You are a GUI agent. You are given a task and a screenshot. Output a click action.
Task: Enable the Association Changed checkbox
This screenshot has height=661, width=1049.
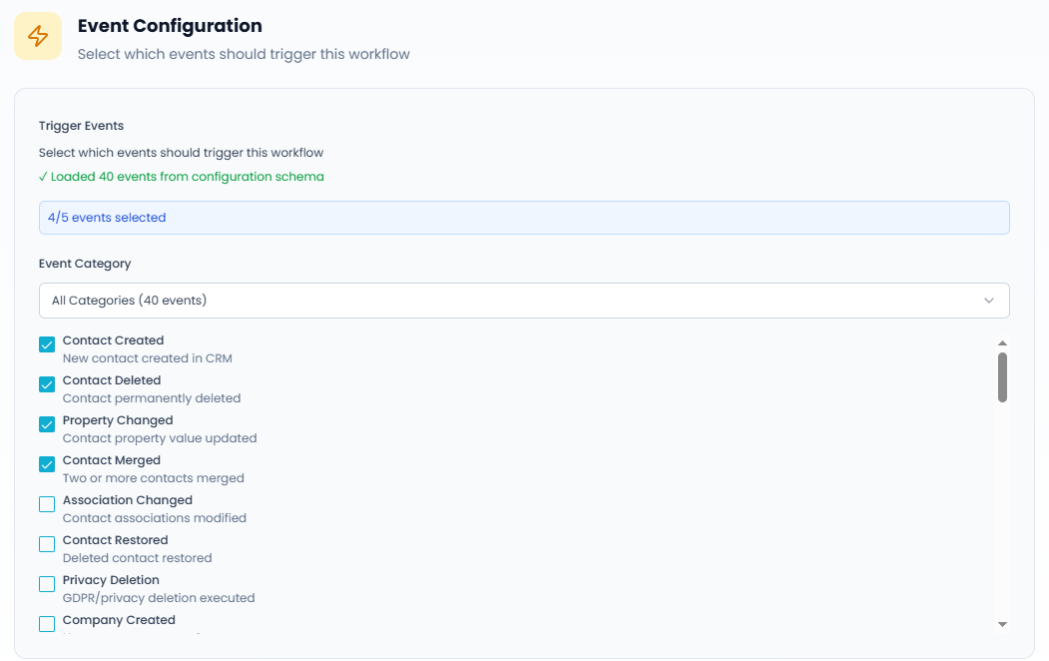tap(47, 504)
